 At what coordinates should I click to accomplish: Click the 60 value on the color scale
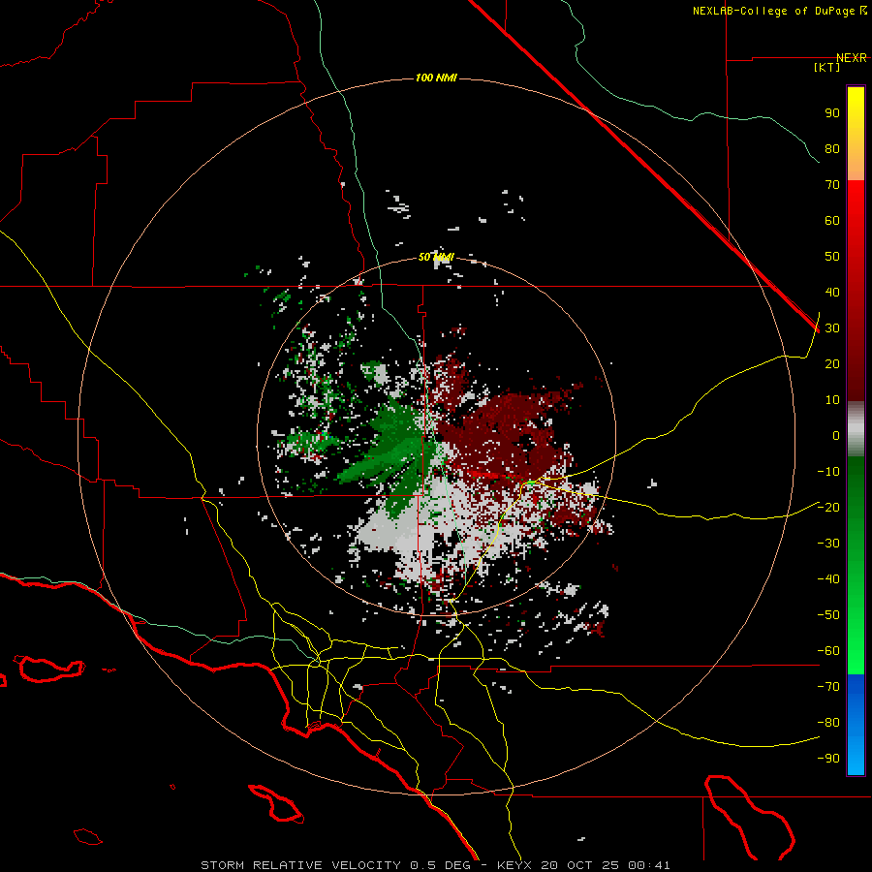tap(832, 221)
